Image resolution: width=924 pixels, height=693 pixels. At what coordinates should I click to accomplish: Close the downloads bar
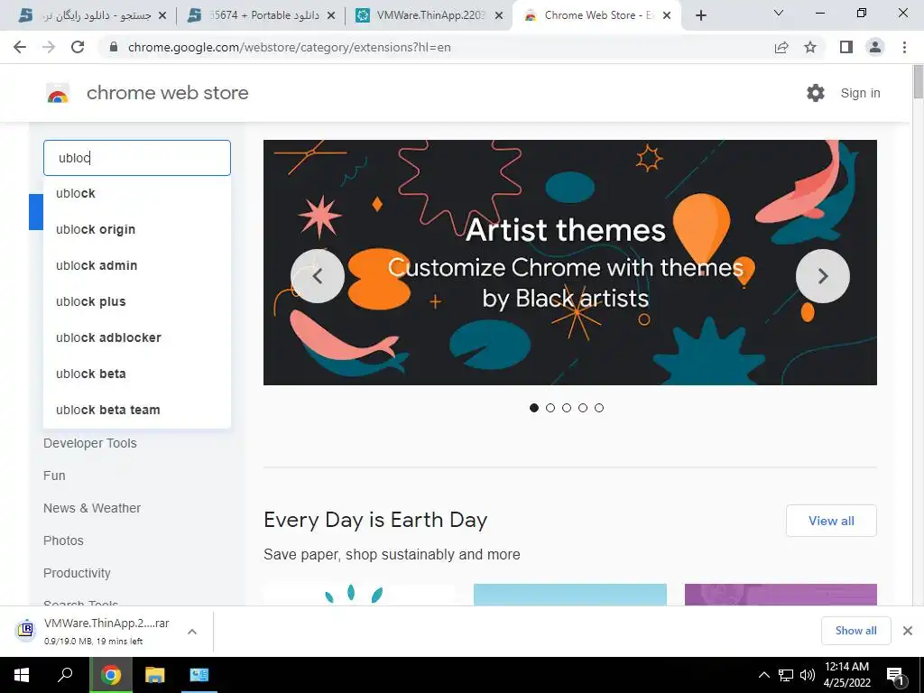pyautogui.click(x=908, y=631)
